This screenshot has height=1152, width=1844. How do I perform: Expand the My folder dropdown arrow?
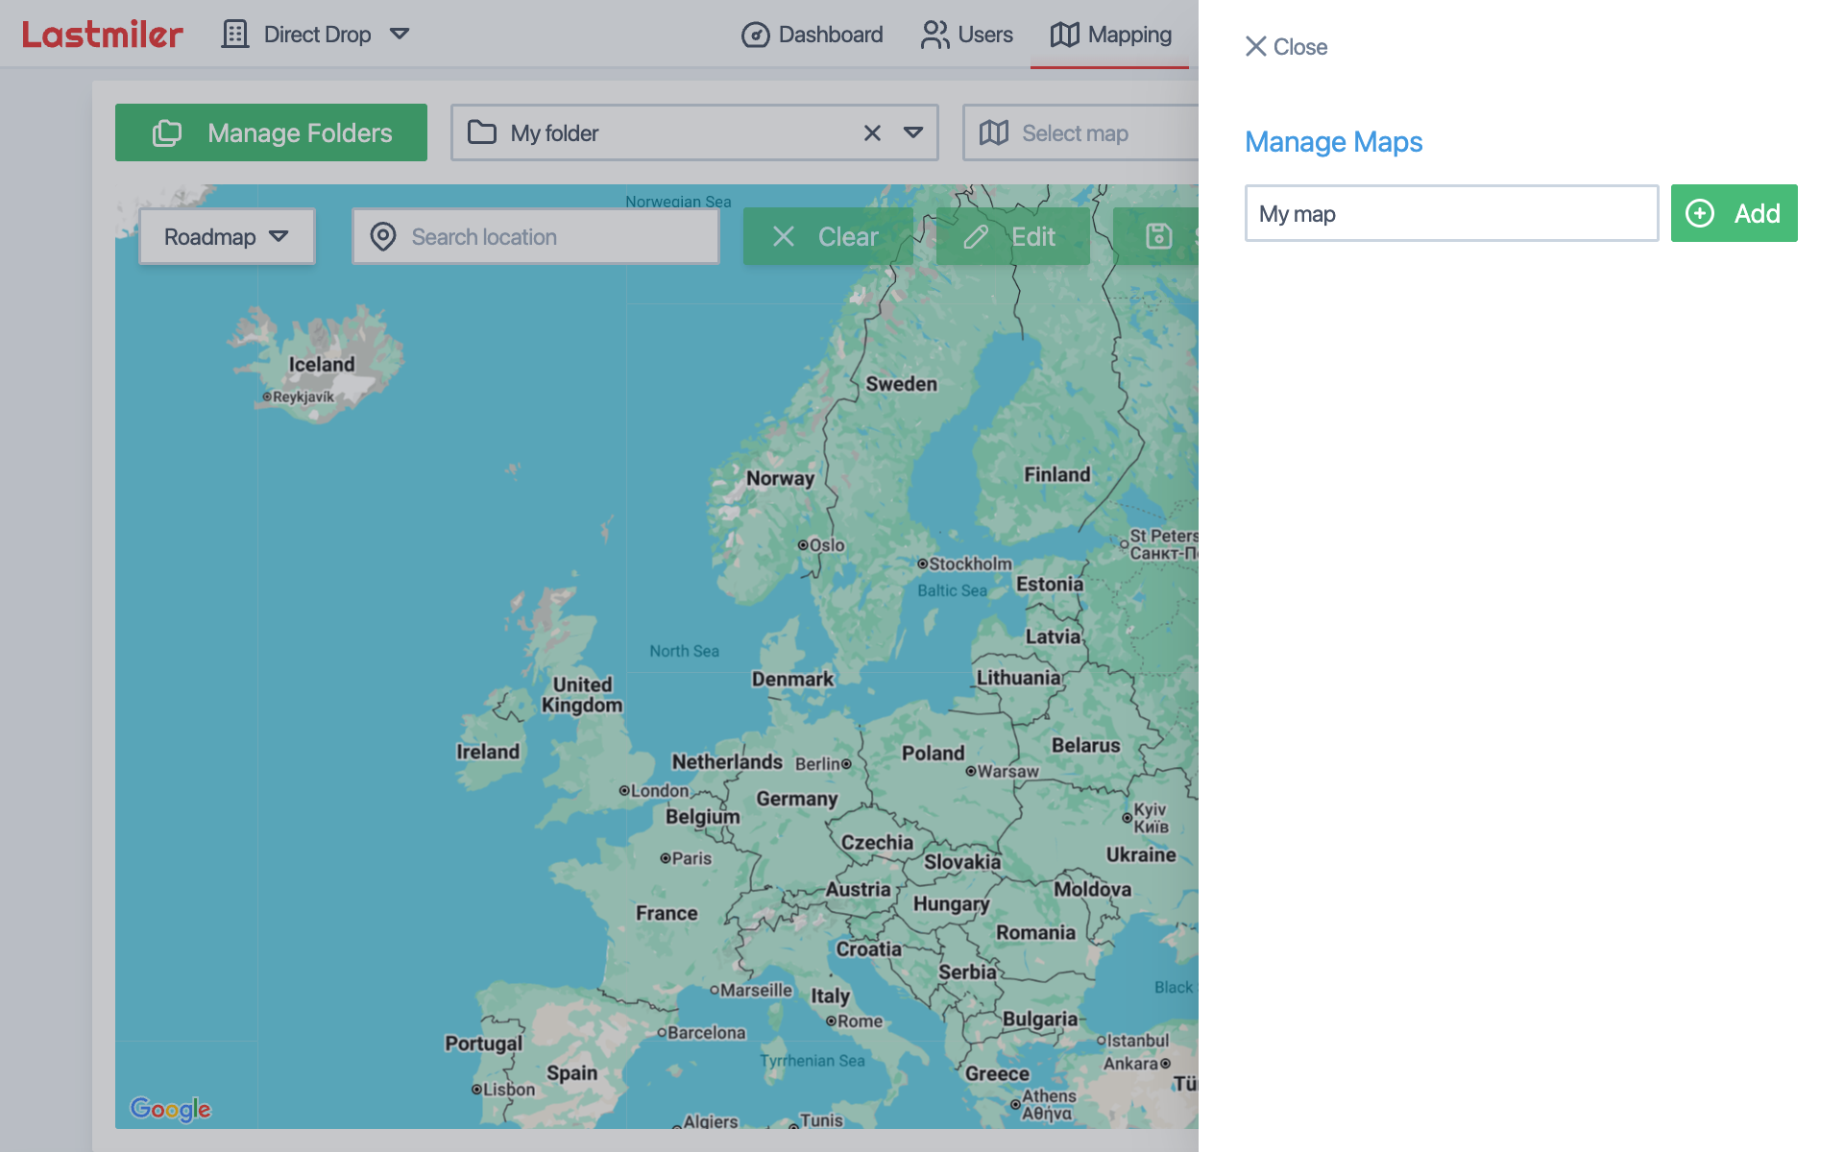(x=913, y=133)
